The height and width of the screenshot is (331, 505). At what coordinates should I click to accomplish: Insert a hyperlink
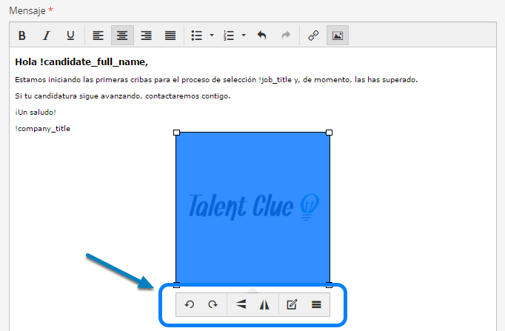(313, 36)
